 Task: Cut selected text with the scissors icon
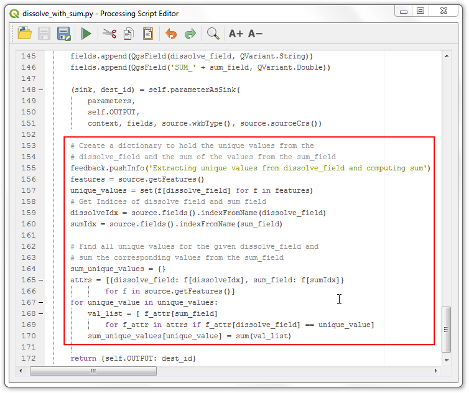point(110,34)
